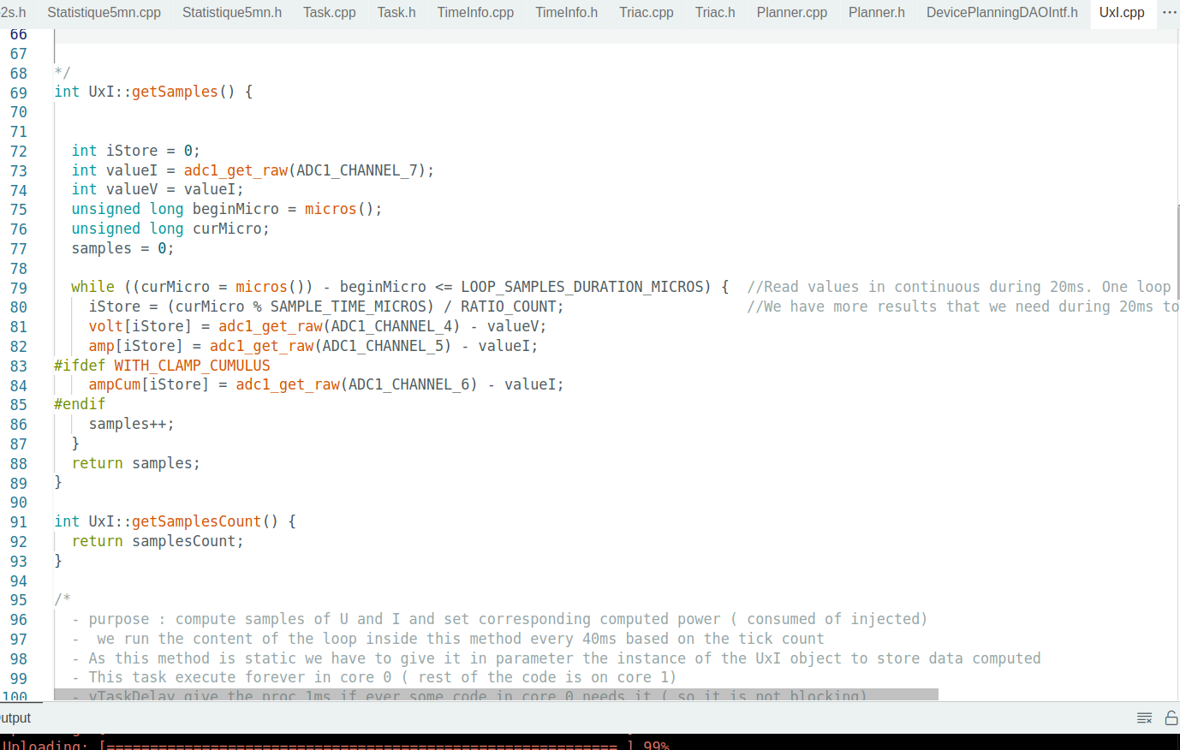The height and width of the screenshot is (750, 1180).
Task: Switch to the Statistique5mn.cpp tab
Action: (x=104, y=13)
